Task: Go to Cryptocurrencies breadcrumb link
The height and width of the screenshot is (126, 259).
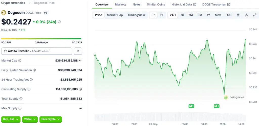Action: point(13,3)
